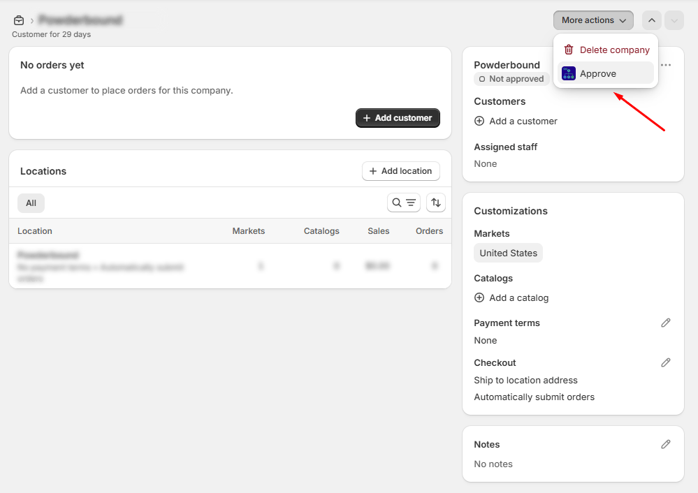Screen dimensions: 698x493
Task: Open the company overflow menu
Action: (665, 65)
